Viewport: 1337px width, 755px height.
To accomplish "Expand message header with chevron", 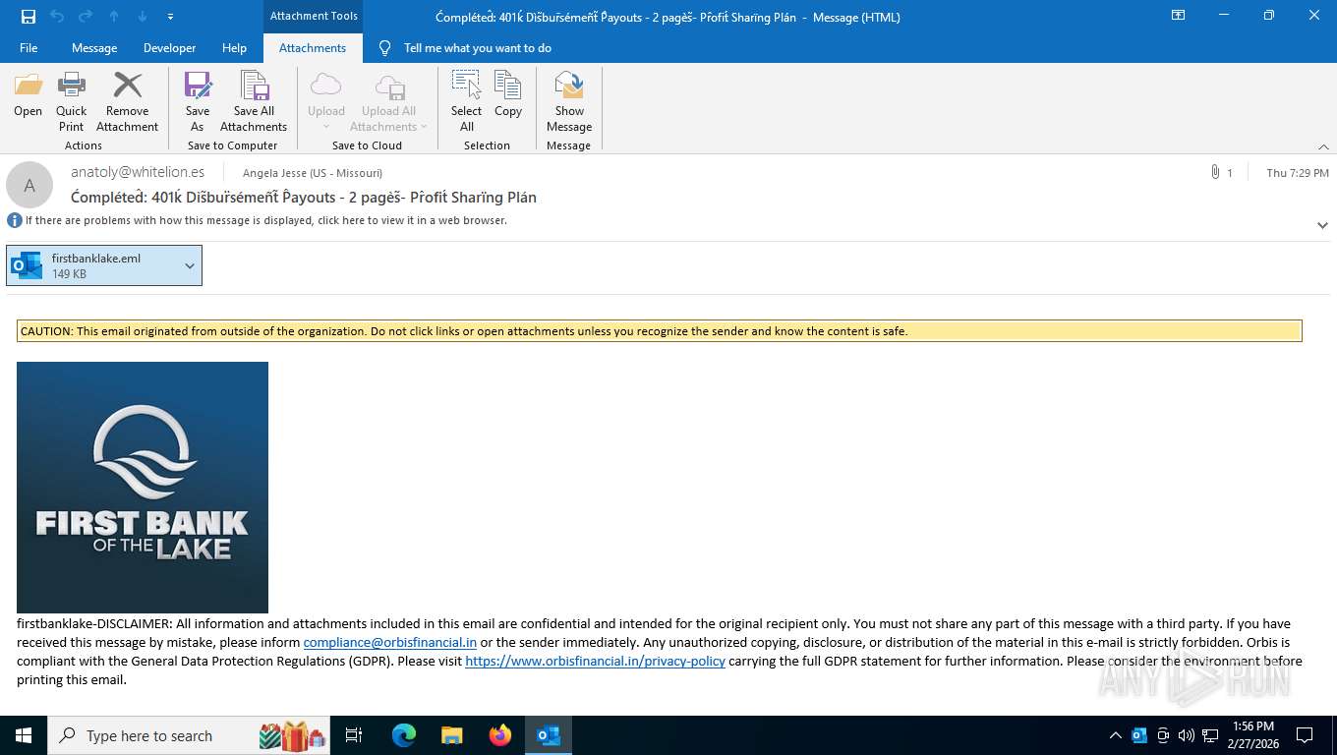I will point(1322,225).
